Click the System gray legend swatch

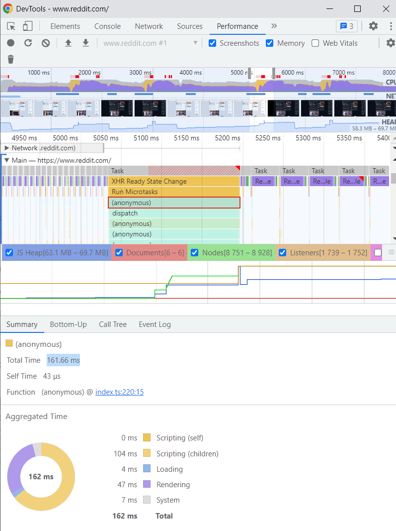coord(147,500)
